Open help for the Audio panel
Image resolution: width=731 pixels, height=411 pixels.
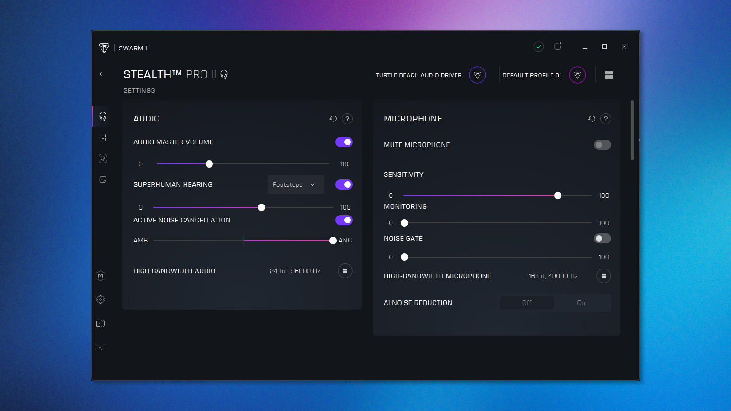347,119
